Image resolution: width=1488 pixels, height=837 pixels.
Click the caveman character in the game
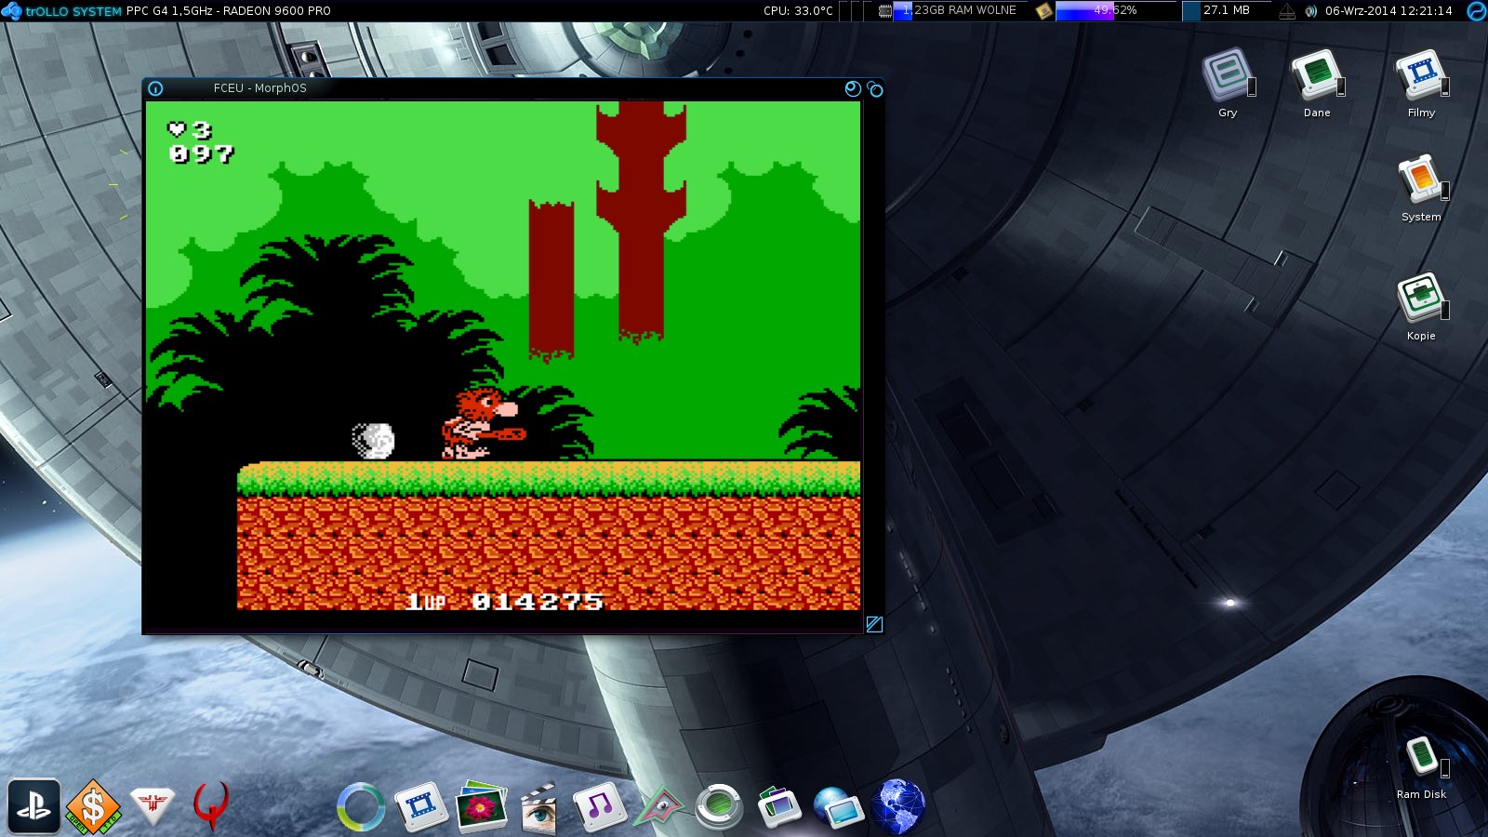click(483, 424)
